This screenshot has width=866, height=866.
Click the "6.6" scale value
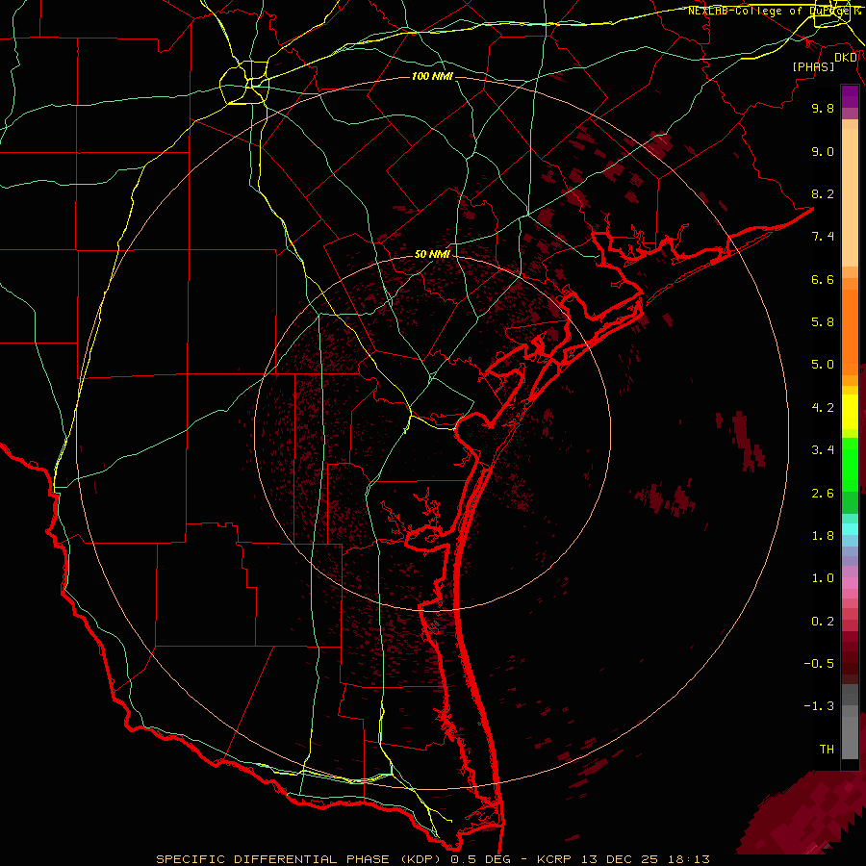tap(823, 279)
